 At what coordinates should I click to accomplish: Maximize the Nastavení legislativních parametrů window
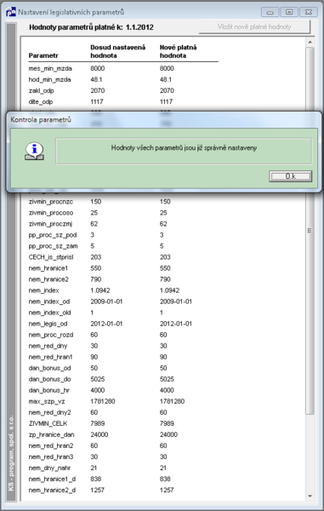click(x=289, y=12)
